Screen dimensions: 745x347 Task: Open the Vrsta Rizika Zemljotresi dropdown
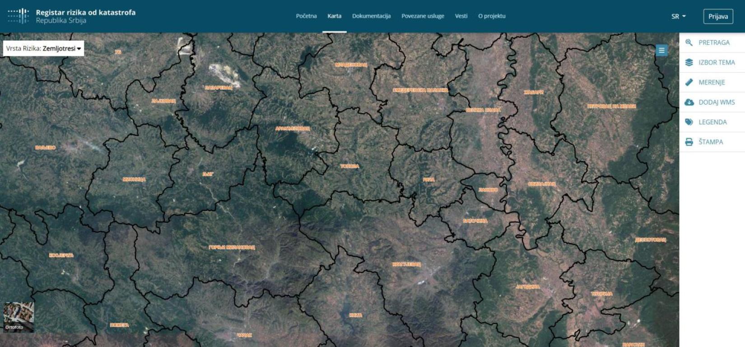43,48
